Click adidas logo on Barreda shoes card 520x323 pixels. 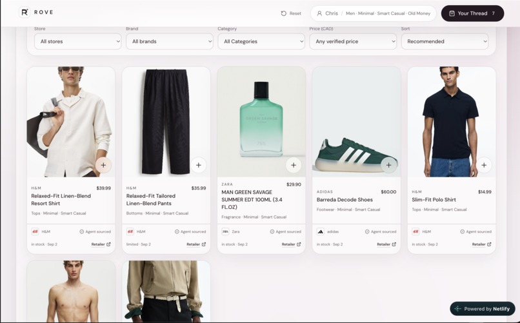pyautogui.click(x=321, y=231)
